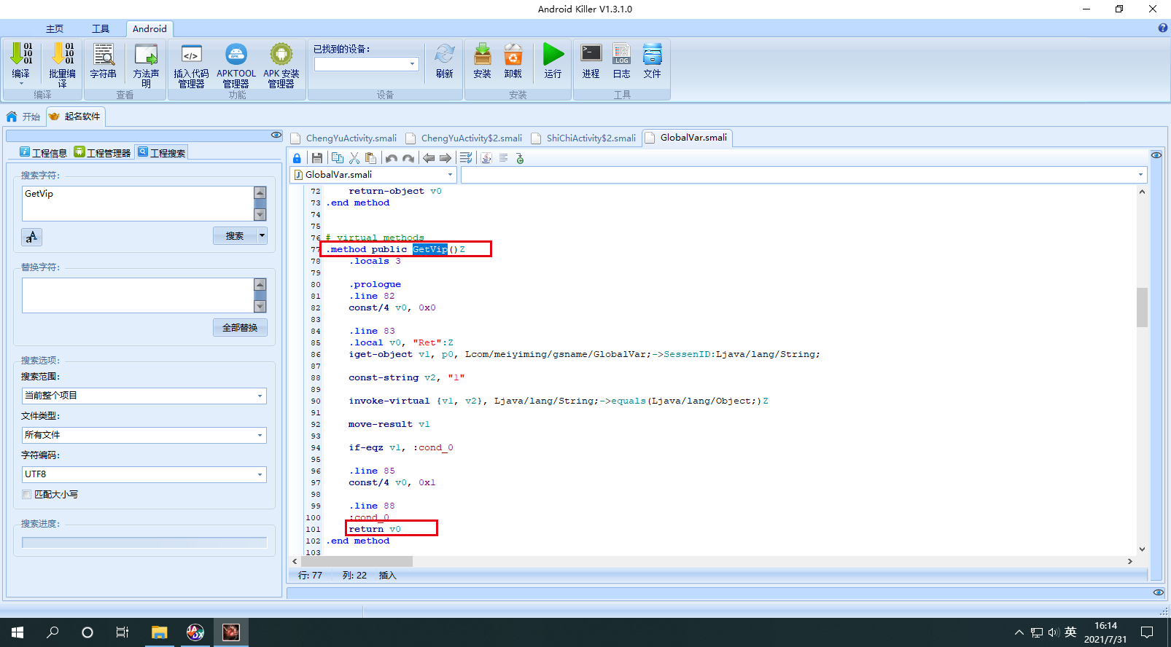Switch to the 工程管理器 panel tab
The image size is (1171, 647).
tap(103, 153)
